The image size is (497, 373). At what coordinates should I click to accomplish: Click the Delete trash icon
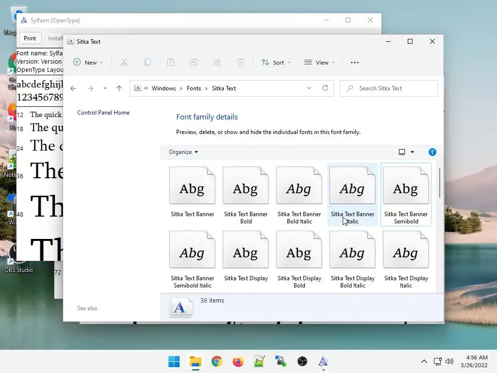241,63
